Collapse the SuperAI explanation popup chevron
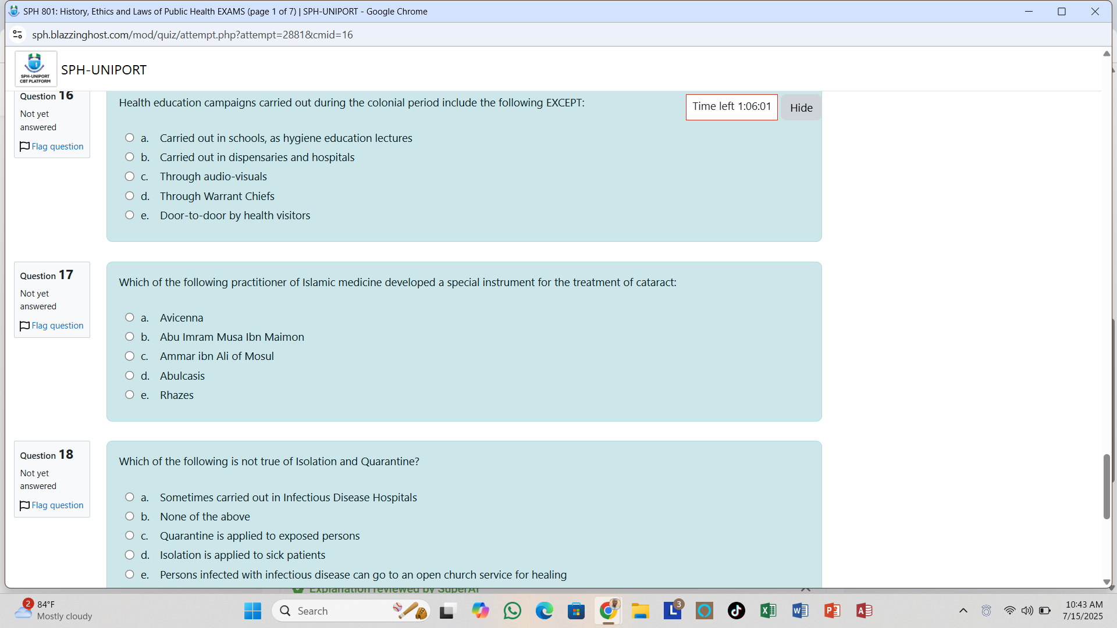 click(x=805, y=588)
